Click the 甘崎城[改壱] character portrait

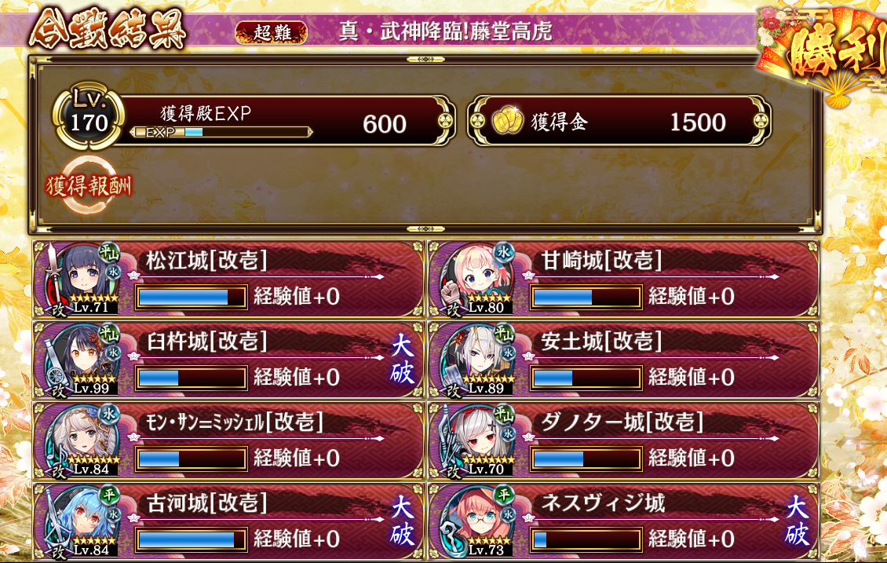tap(477, 278)
